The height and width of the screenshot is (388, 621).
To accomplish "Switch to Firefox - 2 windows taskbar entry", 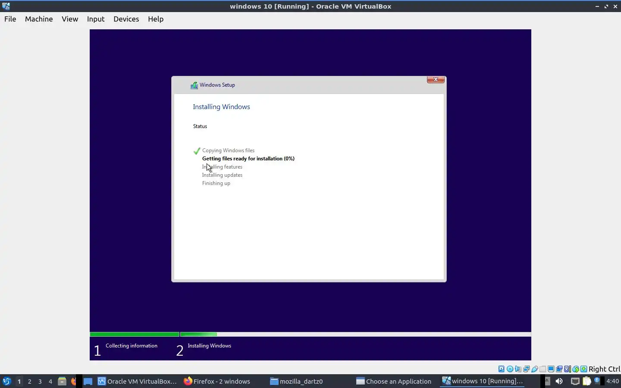I will (217, 381).
